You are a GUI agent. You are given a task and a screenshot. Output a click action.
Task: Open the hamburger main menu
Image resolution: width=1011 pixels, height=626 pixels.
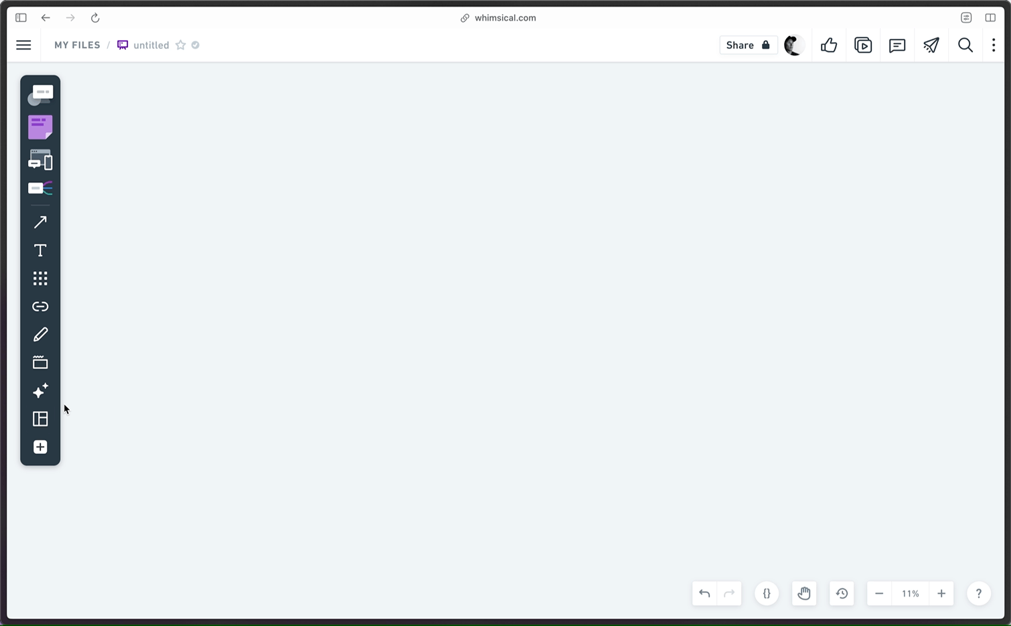coord(23,45)
